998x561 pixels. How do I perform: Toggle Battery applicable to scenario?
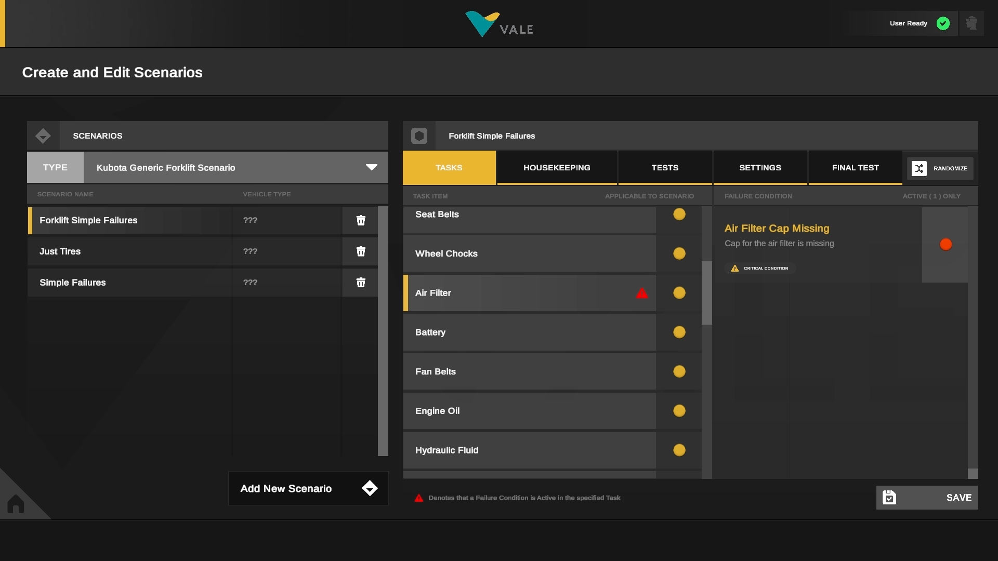[x=679, y=332]
